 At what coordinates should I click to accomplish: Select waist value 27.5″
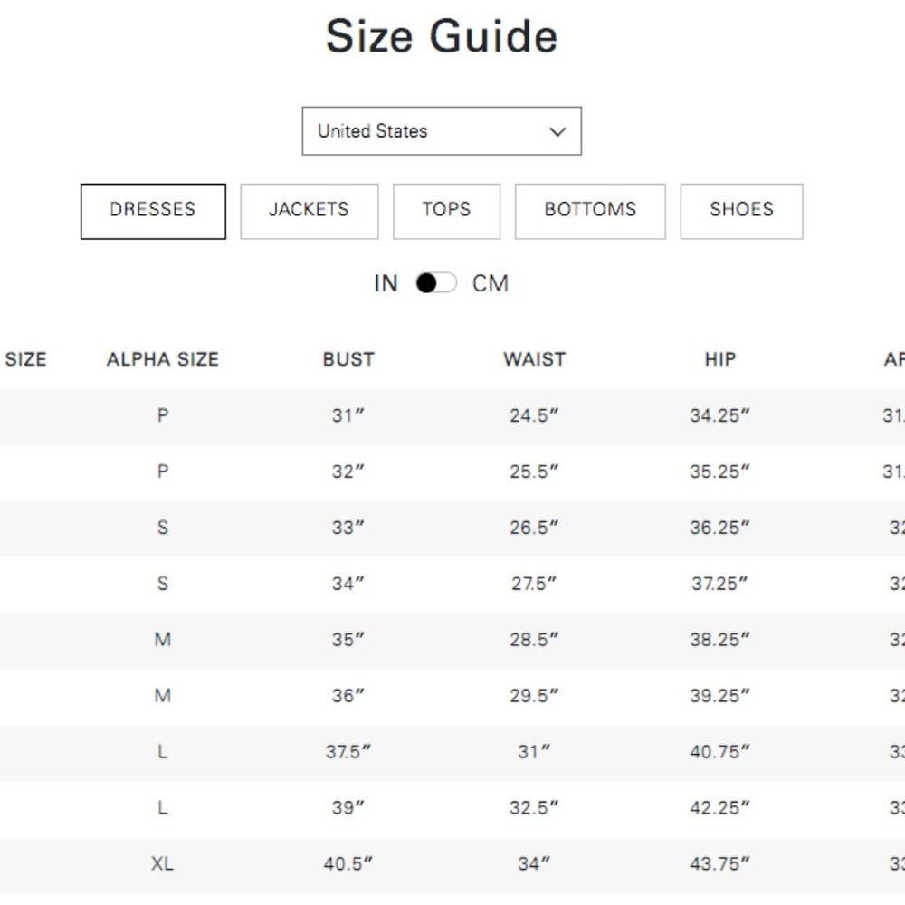pos(534,584)
